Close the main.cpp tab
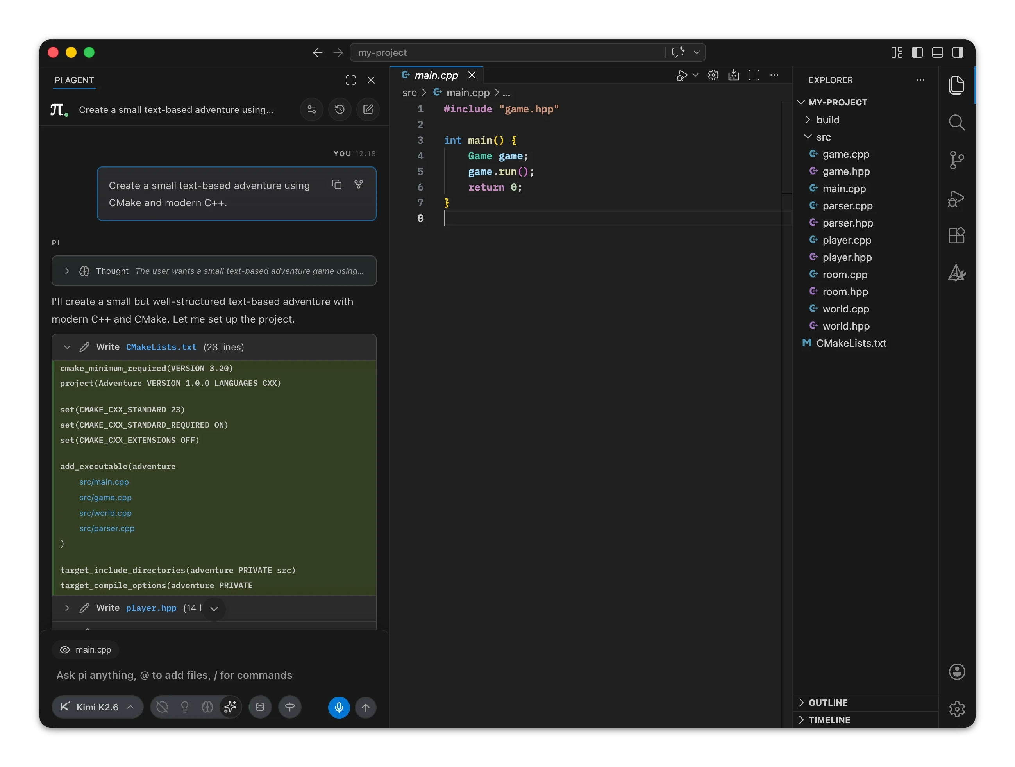 [x=472, y=75]
